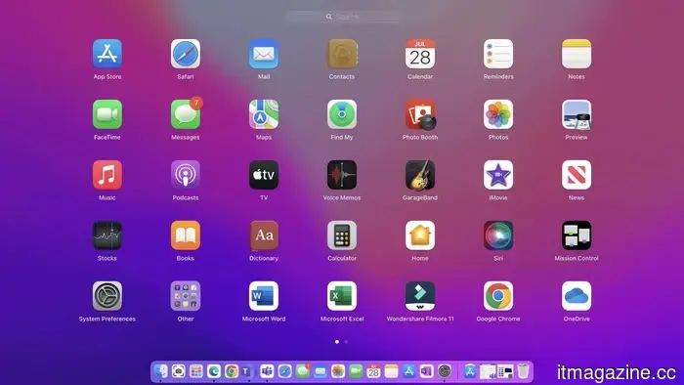Open Finder in the Dock
684x385 pixels.
pyautogui.click(x=160, y=371)
